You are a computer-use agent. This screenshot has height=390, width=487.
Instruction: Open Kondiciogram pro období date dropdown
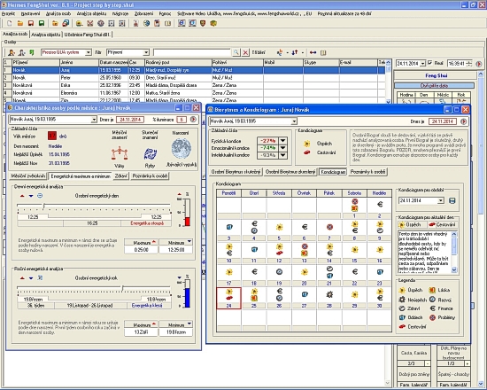(x=441, y=200)
